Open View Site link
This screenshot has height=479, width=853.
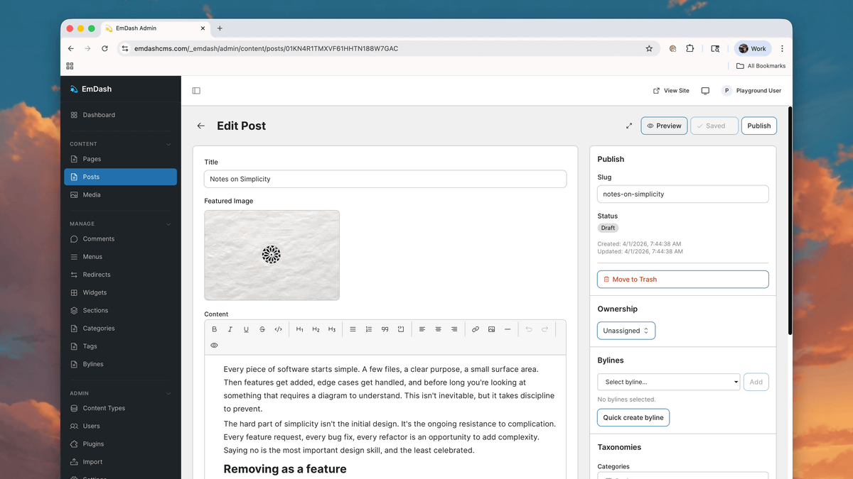(671, 91)
